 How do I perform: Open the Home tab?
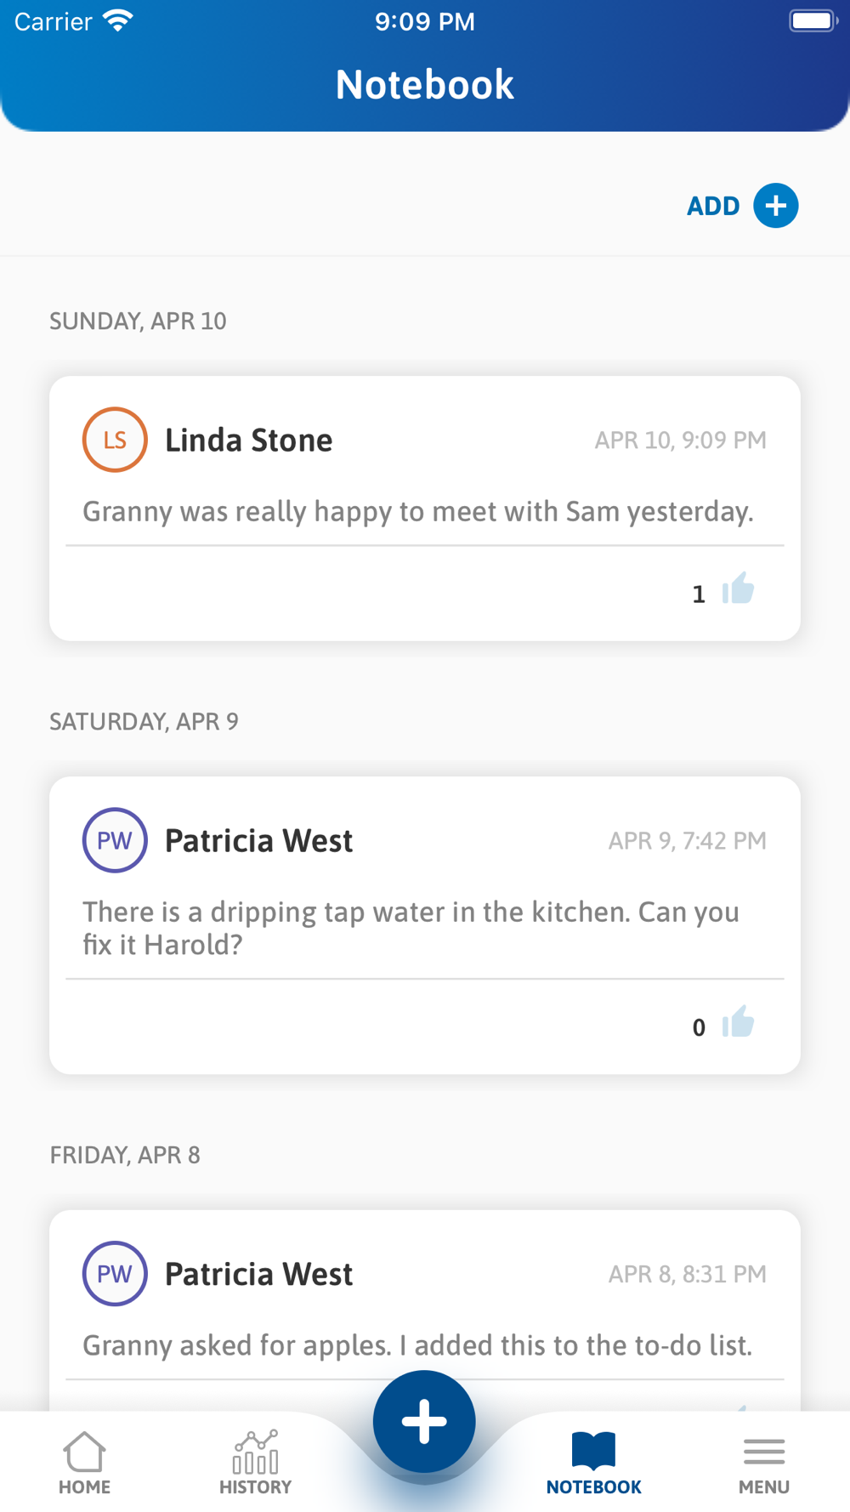(84, 1463)
